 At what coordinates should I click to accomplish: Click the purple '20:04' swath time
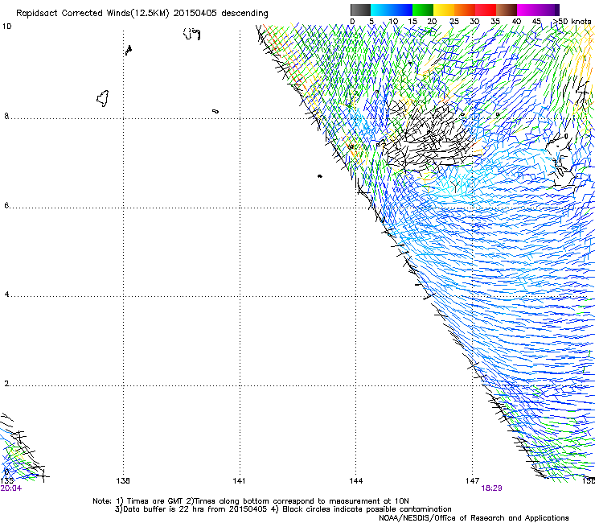(11, 488)
